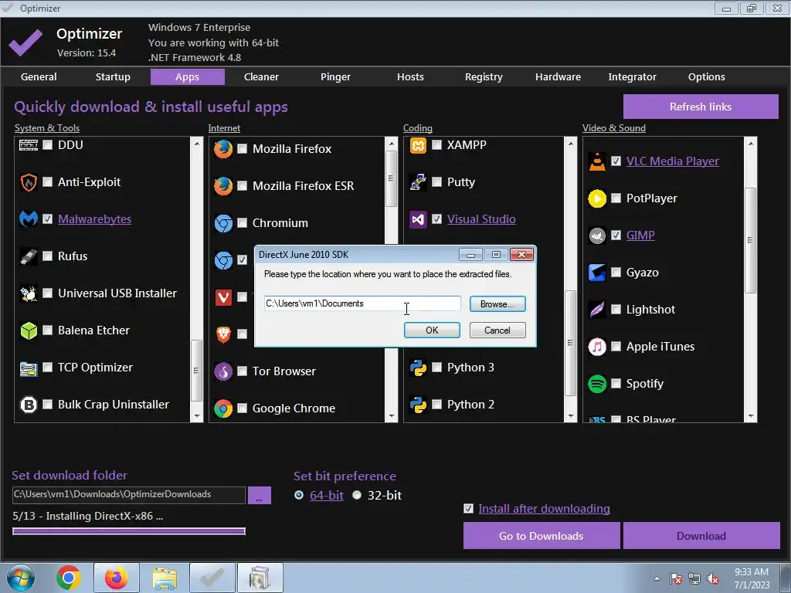Click Cancel in the DirectX SDK dialog
The height and width of the screenshot is (593, 791).
(497, 330)
